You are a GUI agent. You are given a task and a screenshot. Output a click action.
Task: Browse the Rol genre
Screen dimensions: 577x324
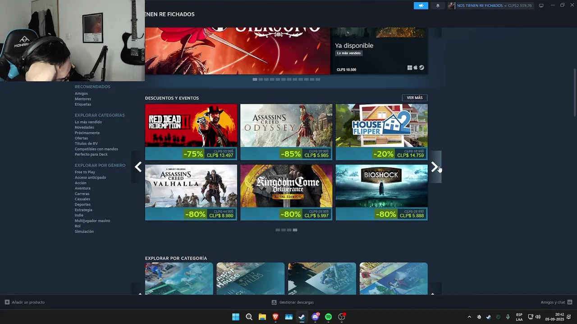pyautogui.click(x=78, y=226)
